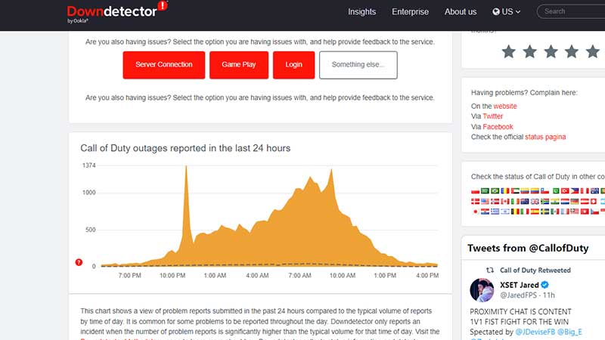Report a Server Connection issue
Screen dimensions: 605x340
(164, 65)
